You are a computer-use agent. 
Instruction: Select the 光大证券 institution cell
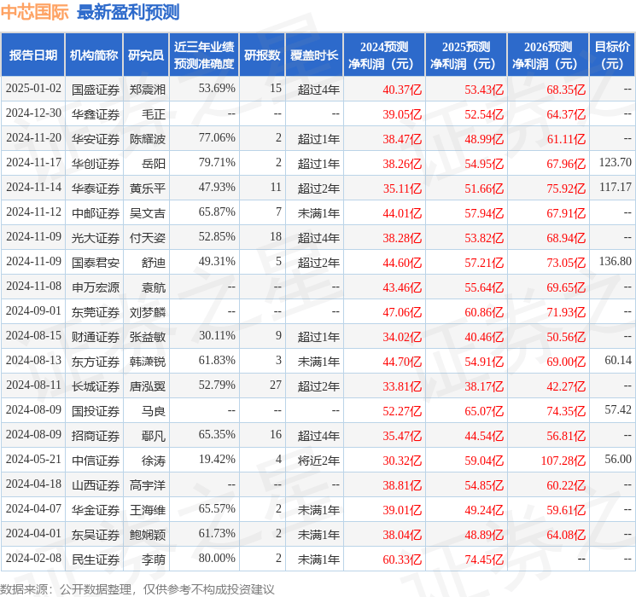(x=96, y=237)
